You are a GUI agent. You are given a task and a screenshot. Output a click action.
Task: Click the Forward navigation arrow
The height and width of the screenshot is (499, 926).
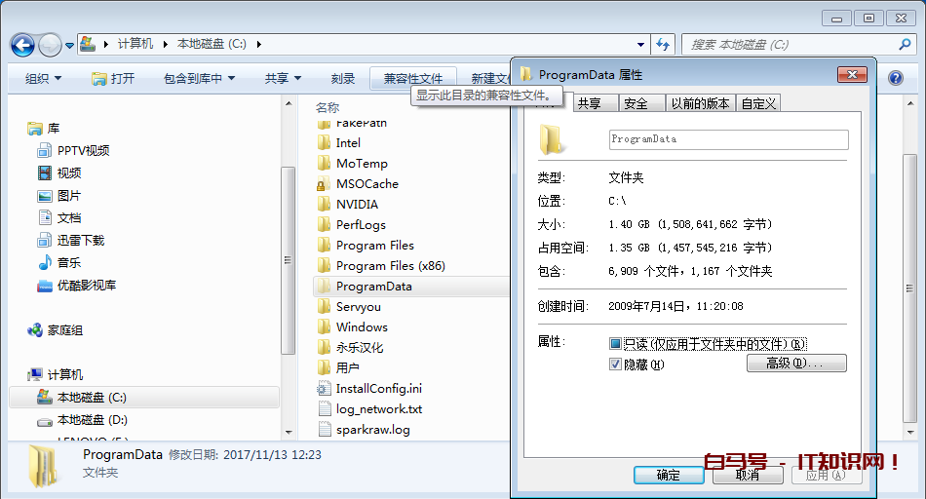50,45
